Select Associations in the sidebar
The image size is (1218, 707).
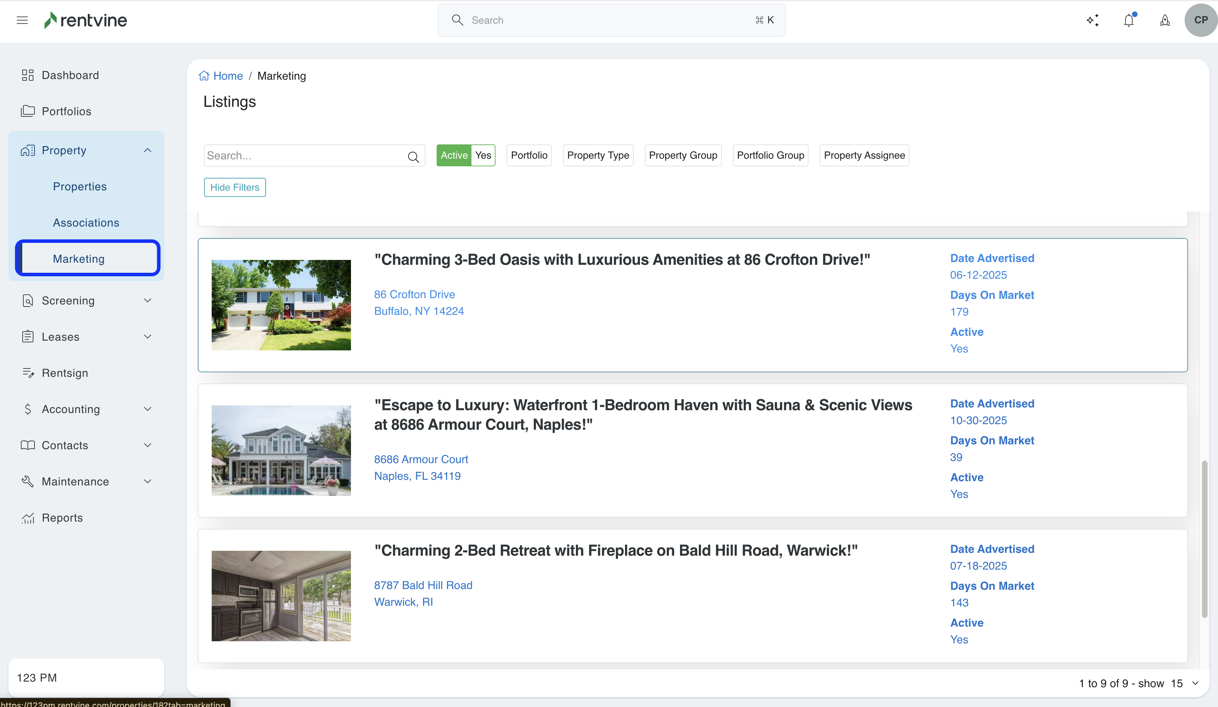(x=86, y=223)
